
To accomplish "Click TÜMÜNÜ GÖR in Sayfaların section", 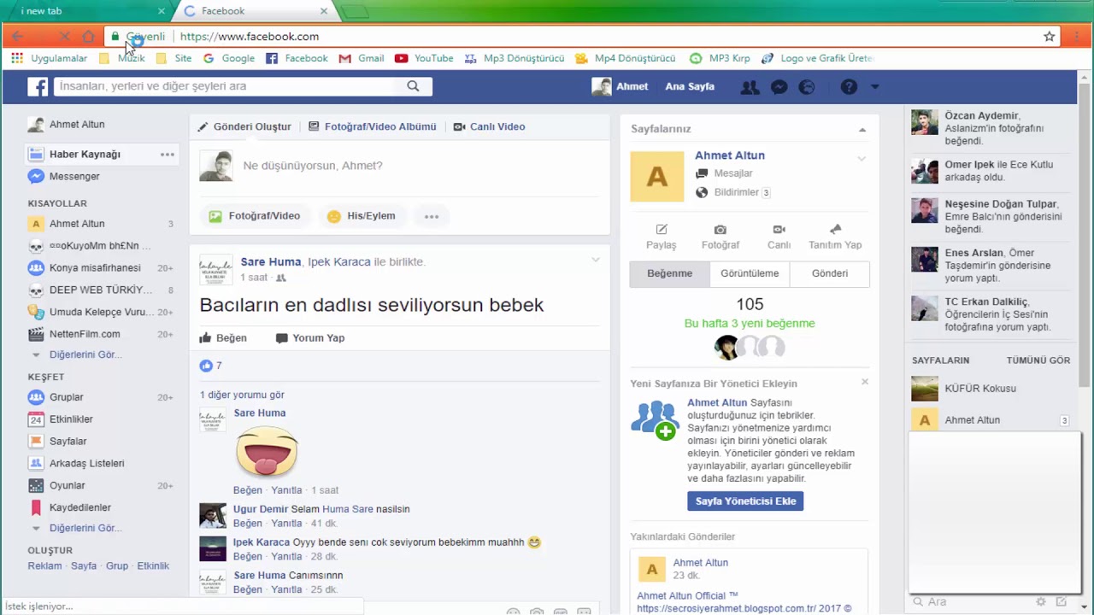I will click(1038, 360).
